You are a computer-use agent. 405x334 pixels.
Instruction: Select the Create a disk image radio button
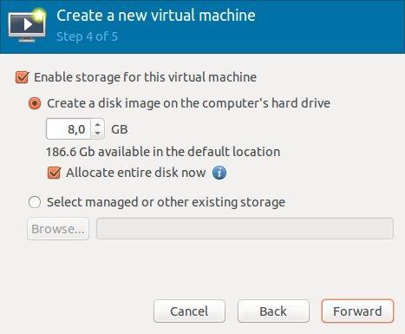click(35, 103)
